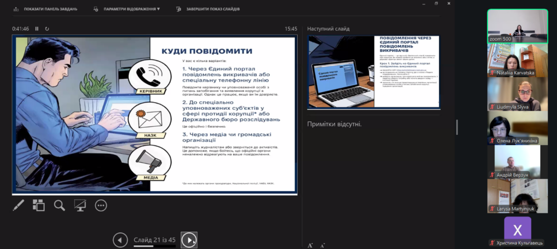Select Христина Кульгавець's avatar tile
This screenshot has height=249, width=557.
click(517, 229)
